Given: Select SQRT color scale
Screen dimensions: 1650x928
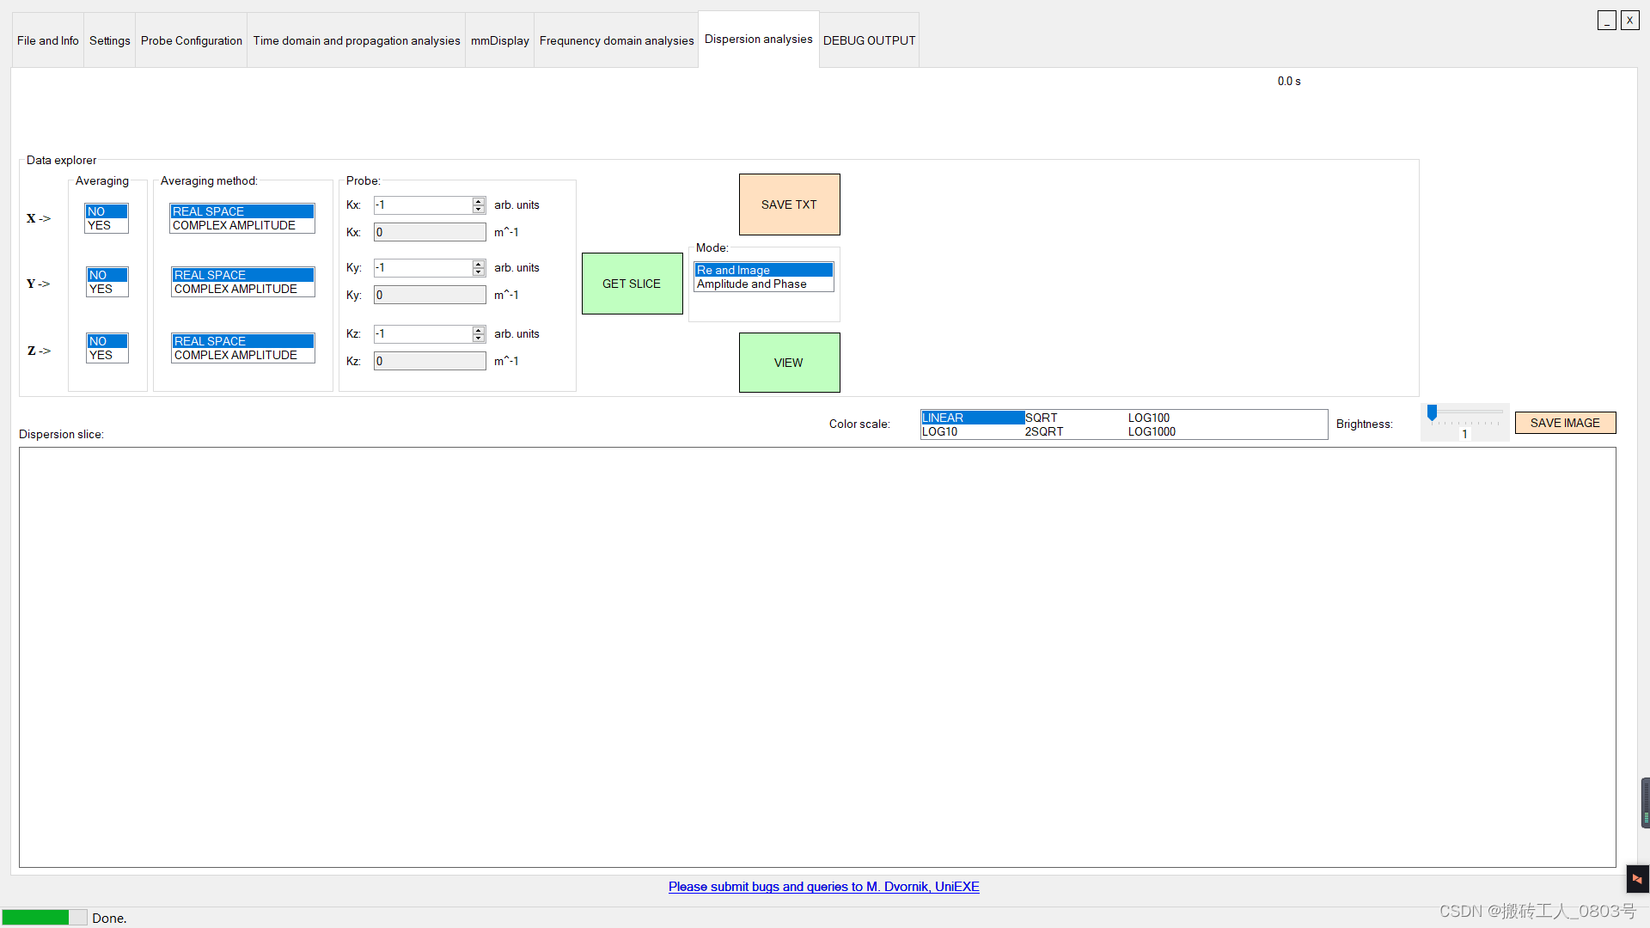Looking at the screenshot, I should (x=1076, y=418).
